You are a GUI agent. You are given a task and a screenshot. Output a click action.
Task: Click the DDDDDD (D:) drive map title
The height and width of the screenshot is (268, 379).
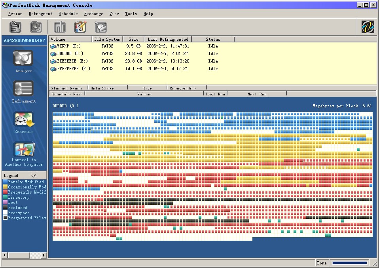pos(65,106)
